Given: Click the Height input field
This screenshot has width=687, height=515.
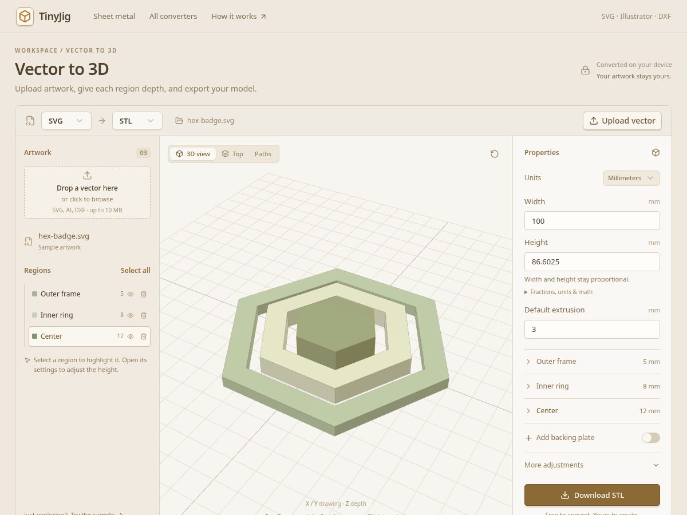Looking at the screenshot, I should (592, 262).
